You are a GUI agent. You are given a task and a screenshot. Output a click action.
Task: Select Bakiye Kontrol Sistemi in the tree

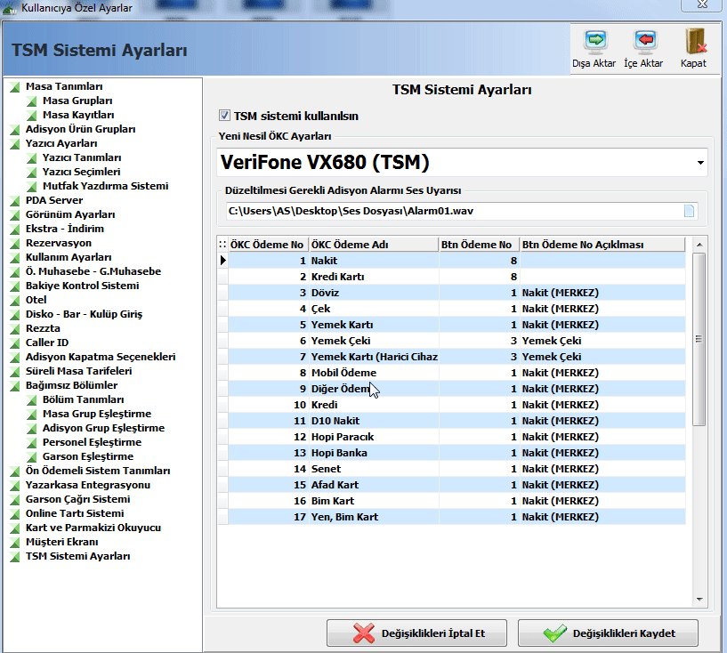coord(82,286)
